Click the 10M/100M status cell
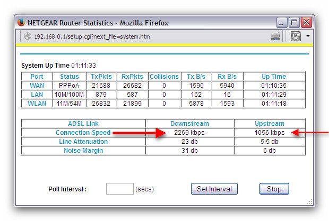The height and width of the screenshot is (221, 329). (69, 95)
